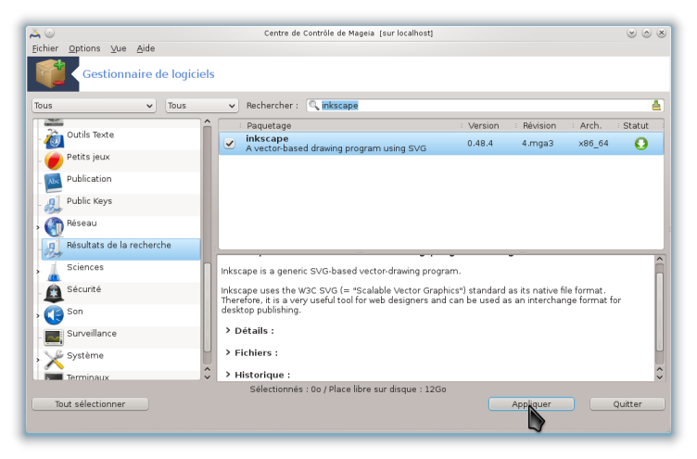Viewport: 697px width, 459px height.
Task: Click the Publication category icon
Action: point(54,183)
